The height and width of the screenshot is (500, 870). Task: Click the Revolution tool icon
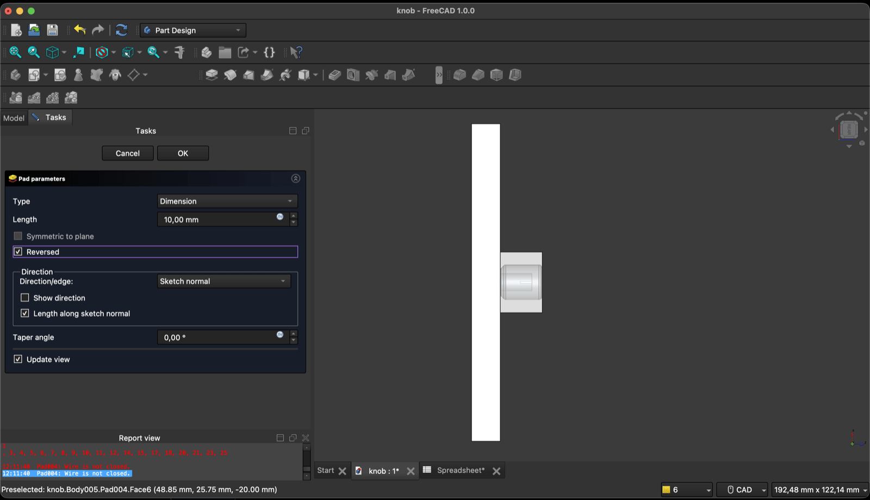[x=231, y=75]
